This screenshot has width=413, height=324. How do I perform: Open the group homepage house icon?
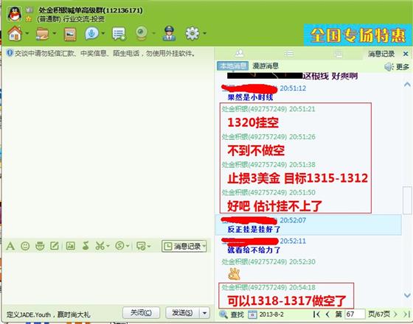tap(15, 34)
